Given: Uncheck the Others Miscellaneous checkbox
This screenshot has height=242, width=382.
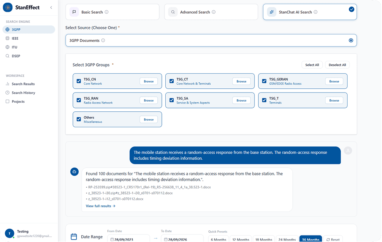Looking at the screenshot, I should [79, 119].
